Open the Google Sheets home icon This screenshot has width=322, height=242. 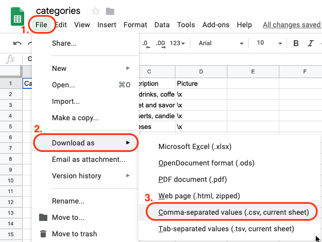pyautogui.click(x=17, y=16)
